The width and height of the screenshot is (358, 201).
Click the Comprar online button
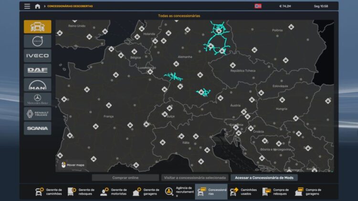coord(126,178)
